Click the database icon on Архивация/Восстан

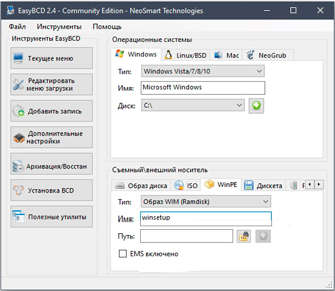pos(18,166)
